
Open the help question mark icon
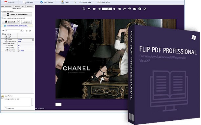click(x=140, y=9)
